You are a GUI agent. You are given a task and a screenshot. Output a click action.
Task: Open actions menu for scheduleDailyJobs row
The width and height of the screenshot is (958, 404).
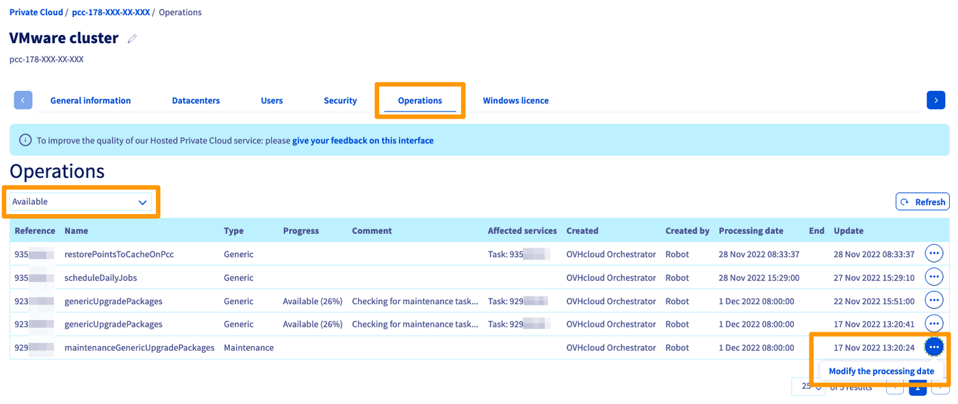(x=933, y=278)
